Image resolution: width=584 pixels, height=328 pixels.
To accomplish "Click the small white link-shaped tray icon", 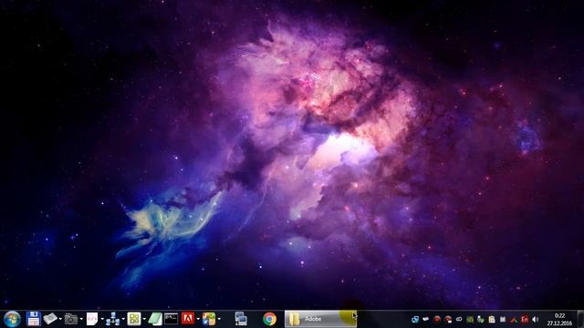I will [459, 319].
